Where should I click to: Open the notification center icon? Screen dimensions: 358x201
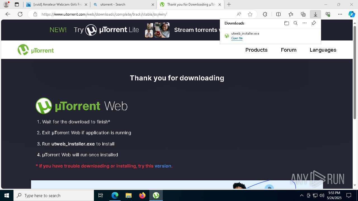pyautogui.click(x=349, y=195)
